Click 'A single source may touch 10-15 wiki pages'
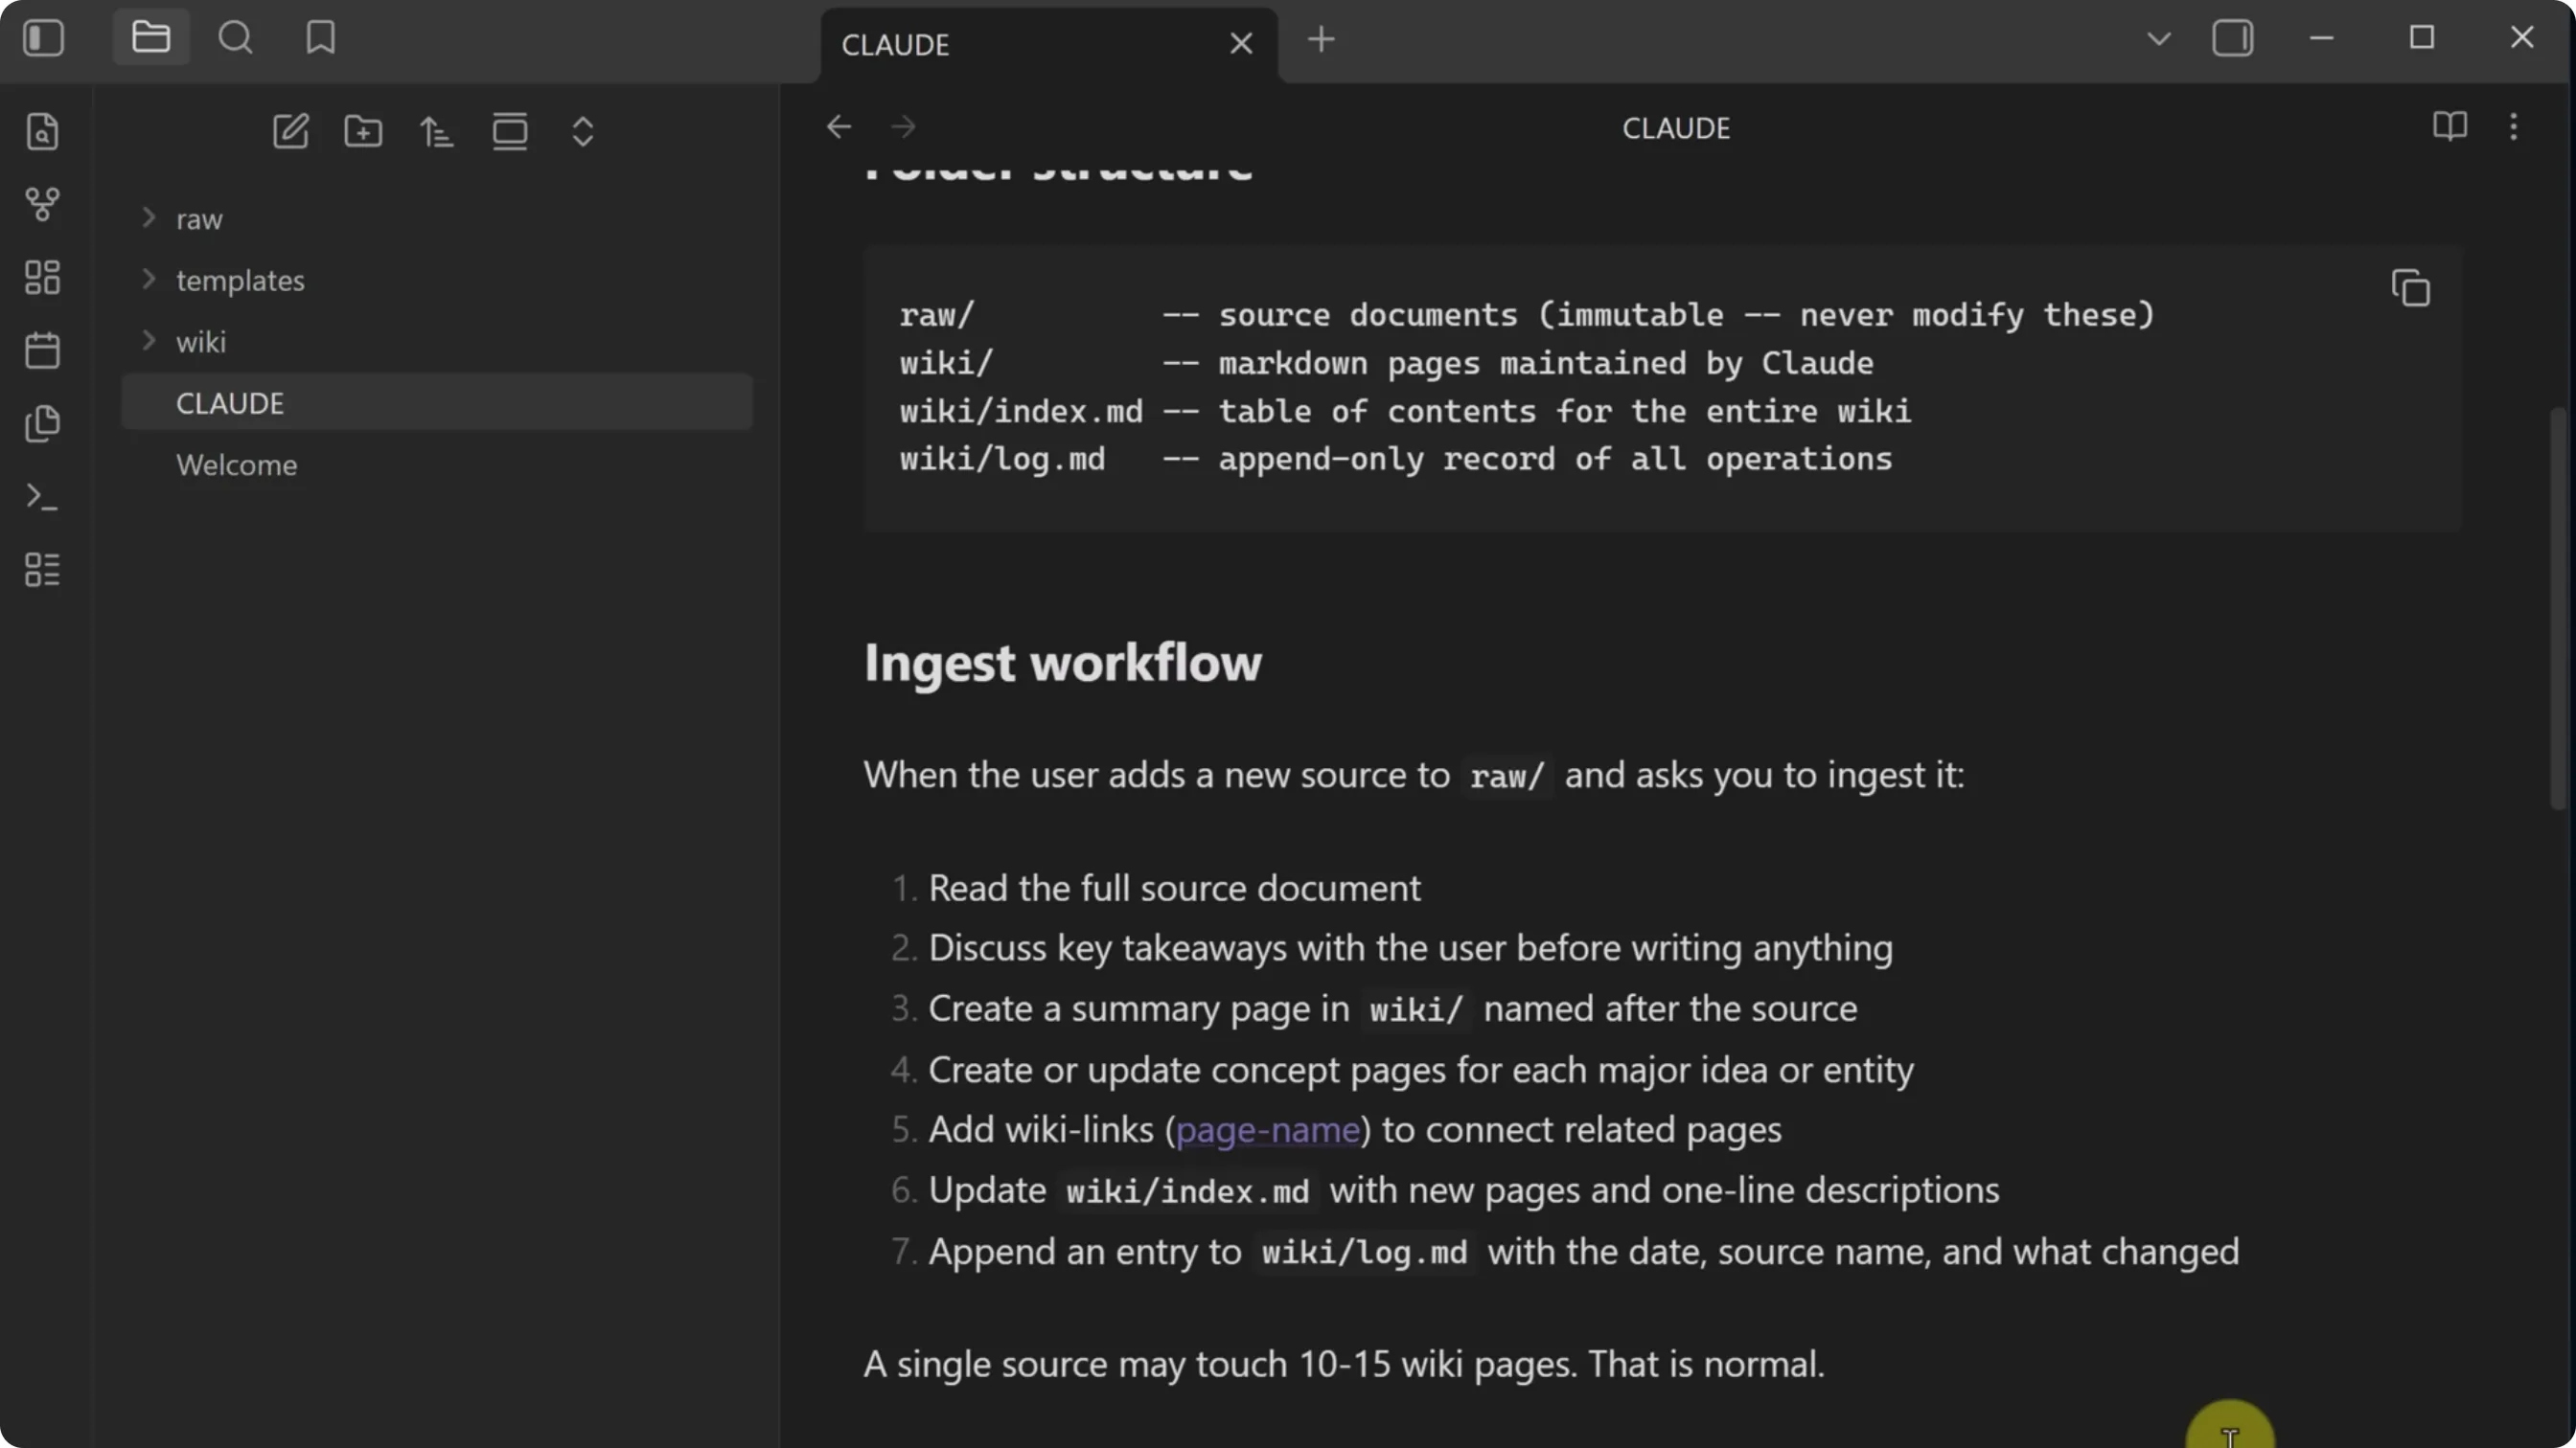2576x1448 pixels. coord(1219,1365)
